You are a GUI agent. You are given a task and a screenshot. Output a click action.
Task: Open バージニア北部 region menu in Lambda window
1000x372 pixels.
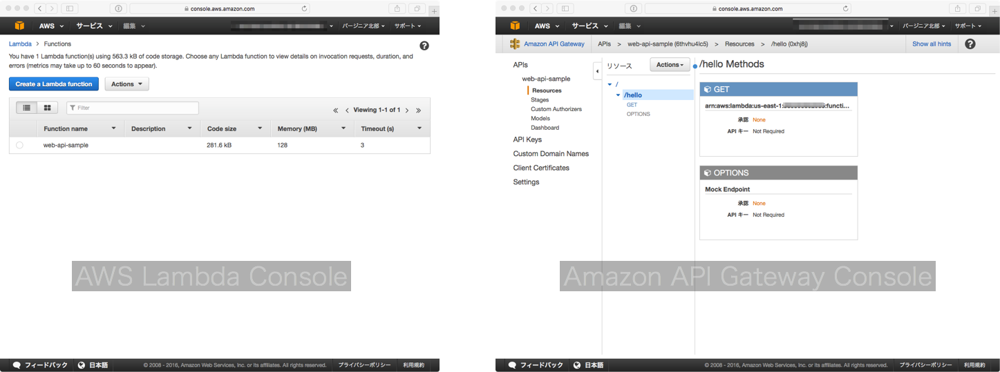click(x=364, y=26)
